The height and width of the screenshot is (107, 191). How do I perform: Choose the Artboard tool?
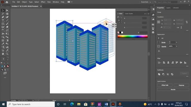[x=3, y=51]
